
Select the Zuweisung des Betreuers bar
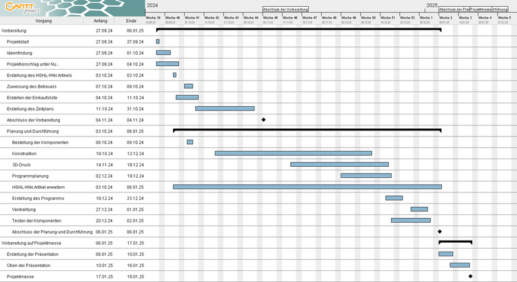[x=188, y=86]
